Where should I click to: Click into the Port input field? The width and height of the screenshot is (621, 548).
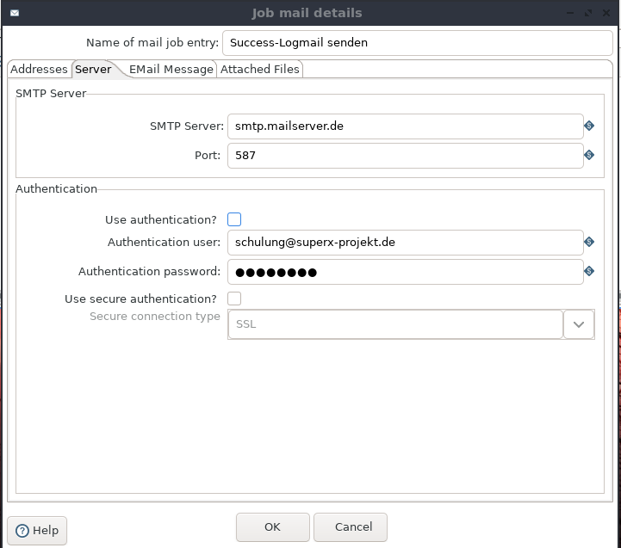405,156
